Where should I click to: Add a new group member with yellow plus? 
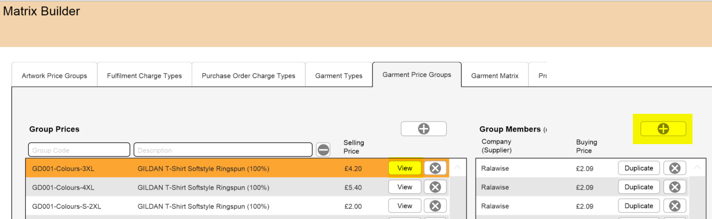coord(663,129)
